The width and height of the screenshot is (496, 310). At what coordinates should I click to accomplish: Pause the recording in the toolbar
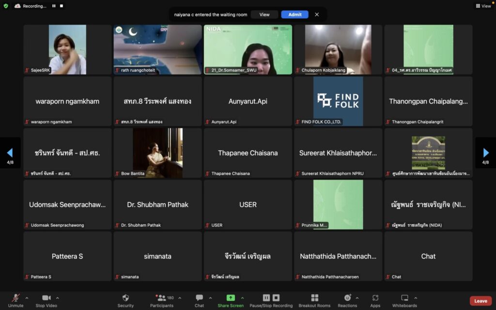pos(266,298)
